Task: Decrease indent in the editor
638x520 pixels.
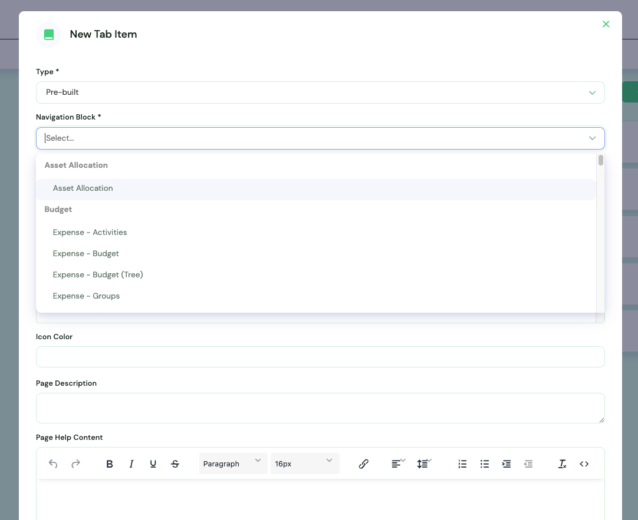Action: (528, 463)
